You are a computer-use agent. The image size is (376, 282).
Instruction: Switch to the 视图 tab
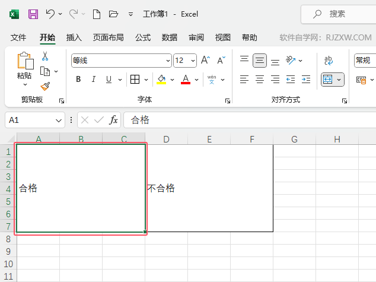(x=222, y=37)
